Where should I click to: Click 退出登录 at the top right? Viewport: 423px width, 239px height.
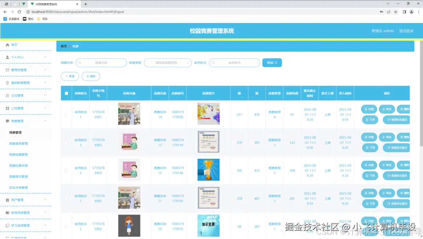[406, 31]
